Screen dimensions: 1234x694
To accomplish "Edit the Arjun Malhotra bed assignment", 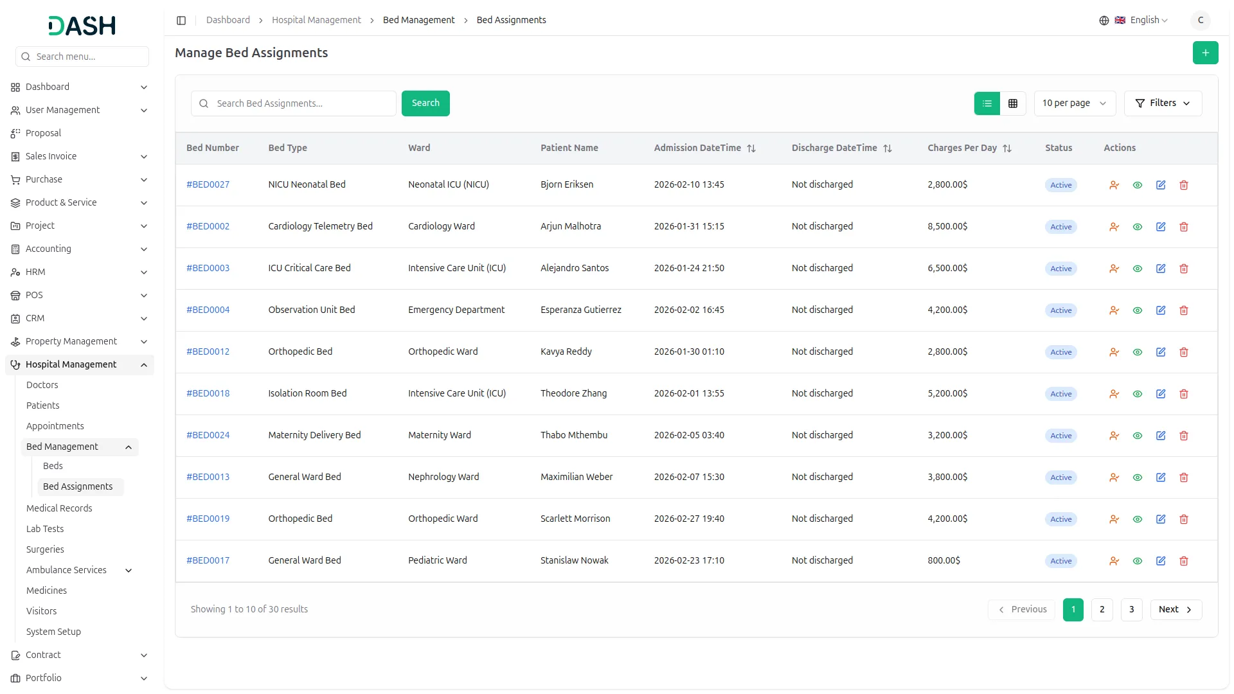I will (1160, 227).
